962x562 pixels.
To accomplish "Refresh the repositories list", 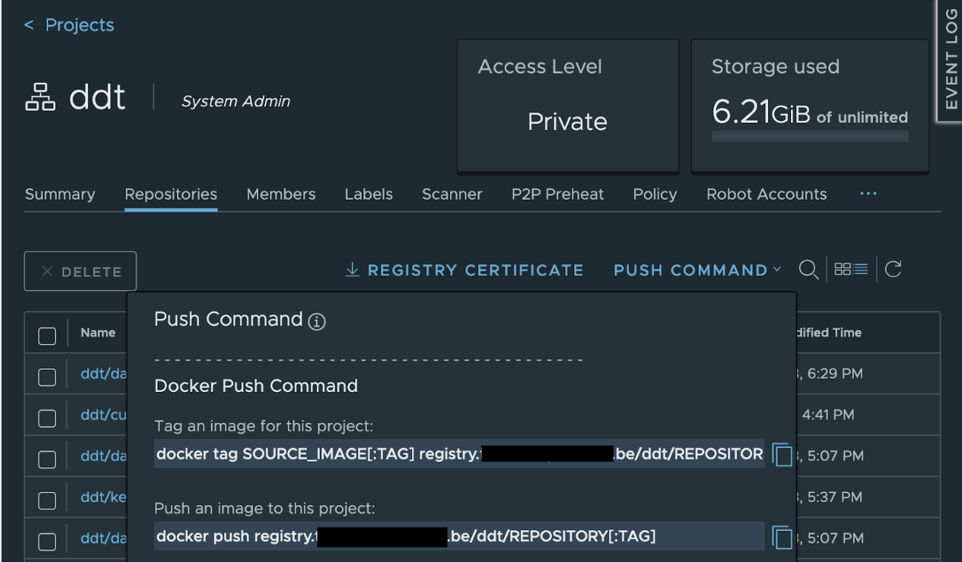I will pyautogui.click(x=892, y=269).
